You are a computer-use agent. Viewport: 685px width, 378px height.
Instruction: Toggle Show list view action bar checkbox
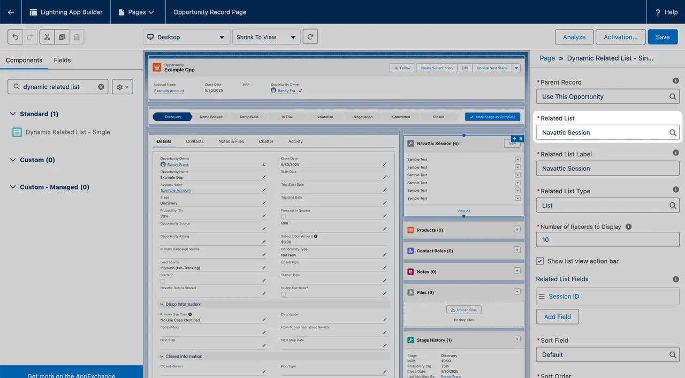coord(540,261)
